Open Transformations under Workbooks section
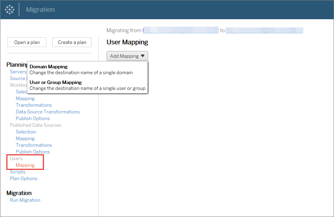This screenshot has height=217, width=334. [34, 105]
